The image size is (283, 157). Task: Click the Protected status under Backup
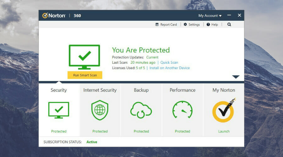141,131
